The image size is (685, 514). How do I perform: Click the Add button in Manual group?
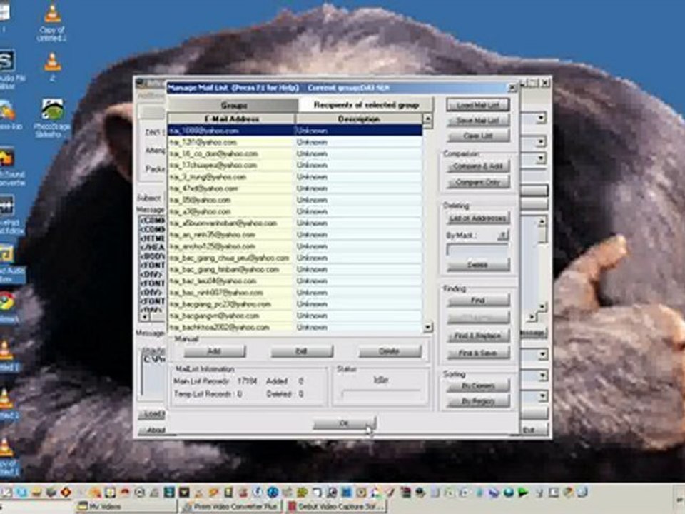point(215,351)
